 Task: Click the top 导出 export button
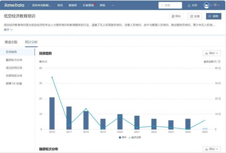click(x=176, y=16)
